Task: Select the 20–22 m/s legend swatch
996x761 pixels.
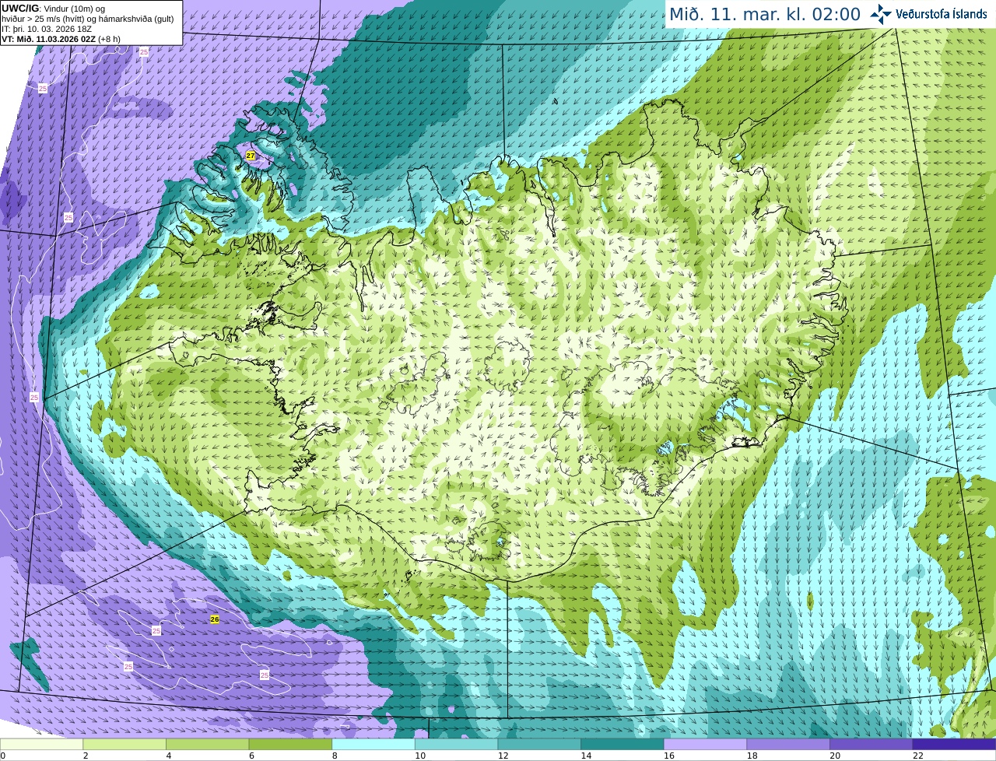Action: pyautogui.click(x=871, y=744)
